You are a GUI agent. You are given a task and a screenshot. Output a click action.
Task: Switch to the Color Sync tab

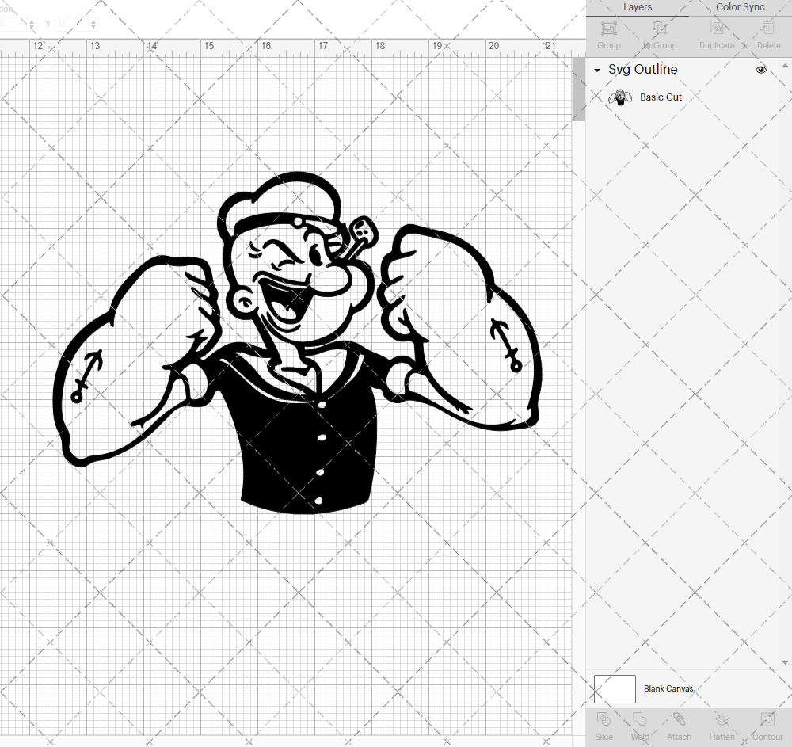pyautogui.click(x=740, y=7)
